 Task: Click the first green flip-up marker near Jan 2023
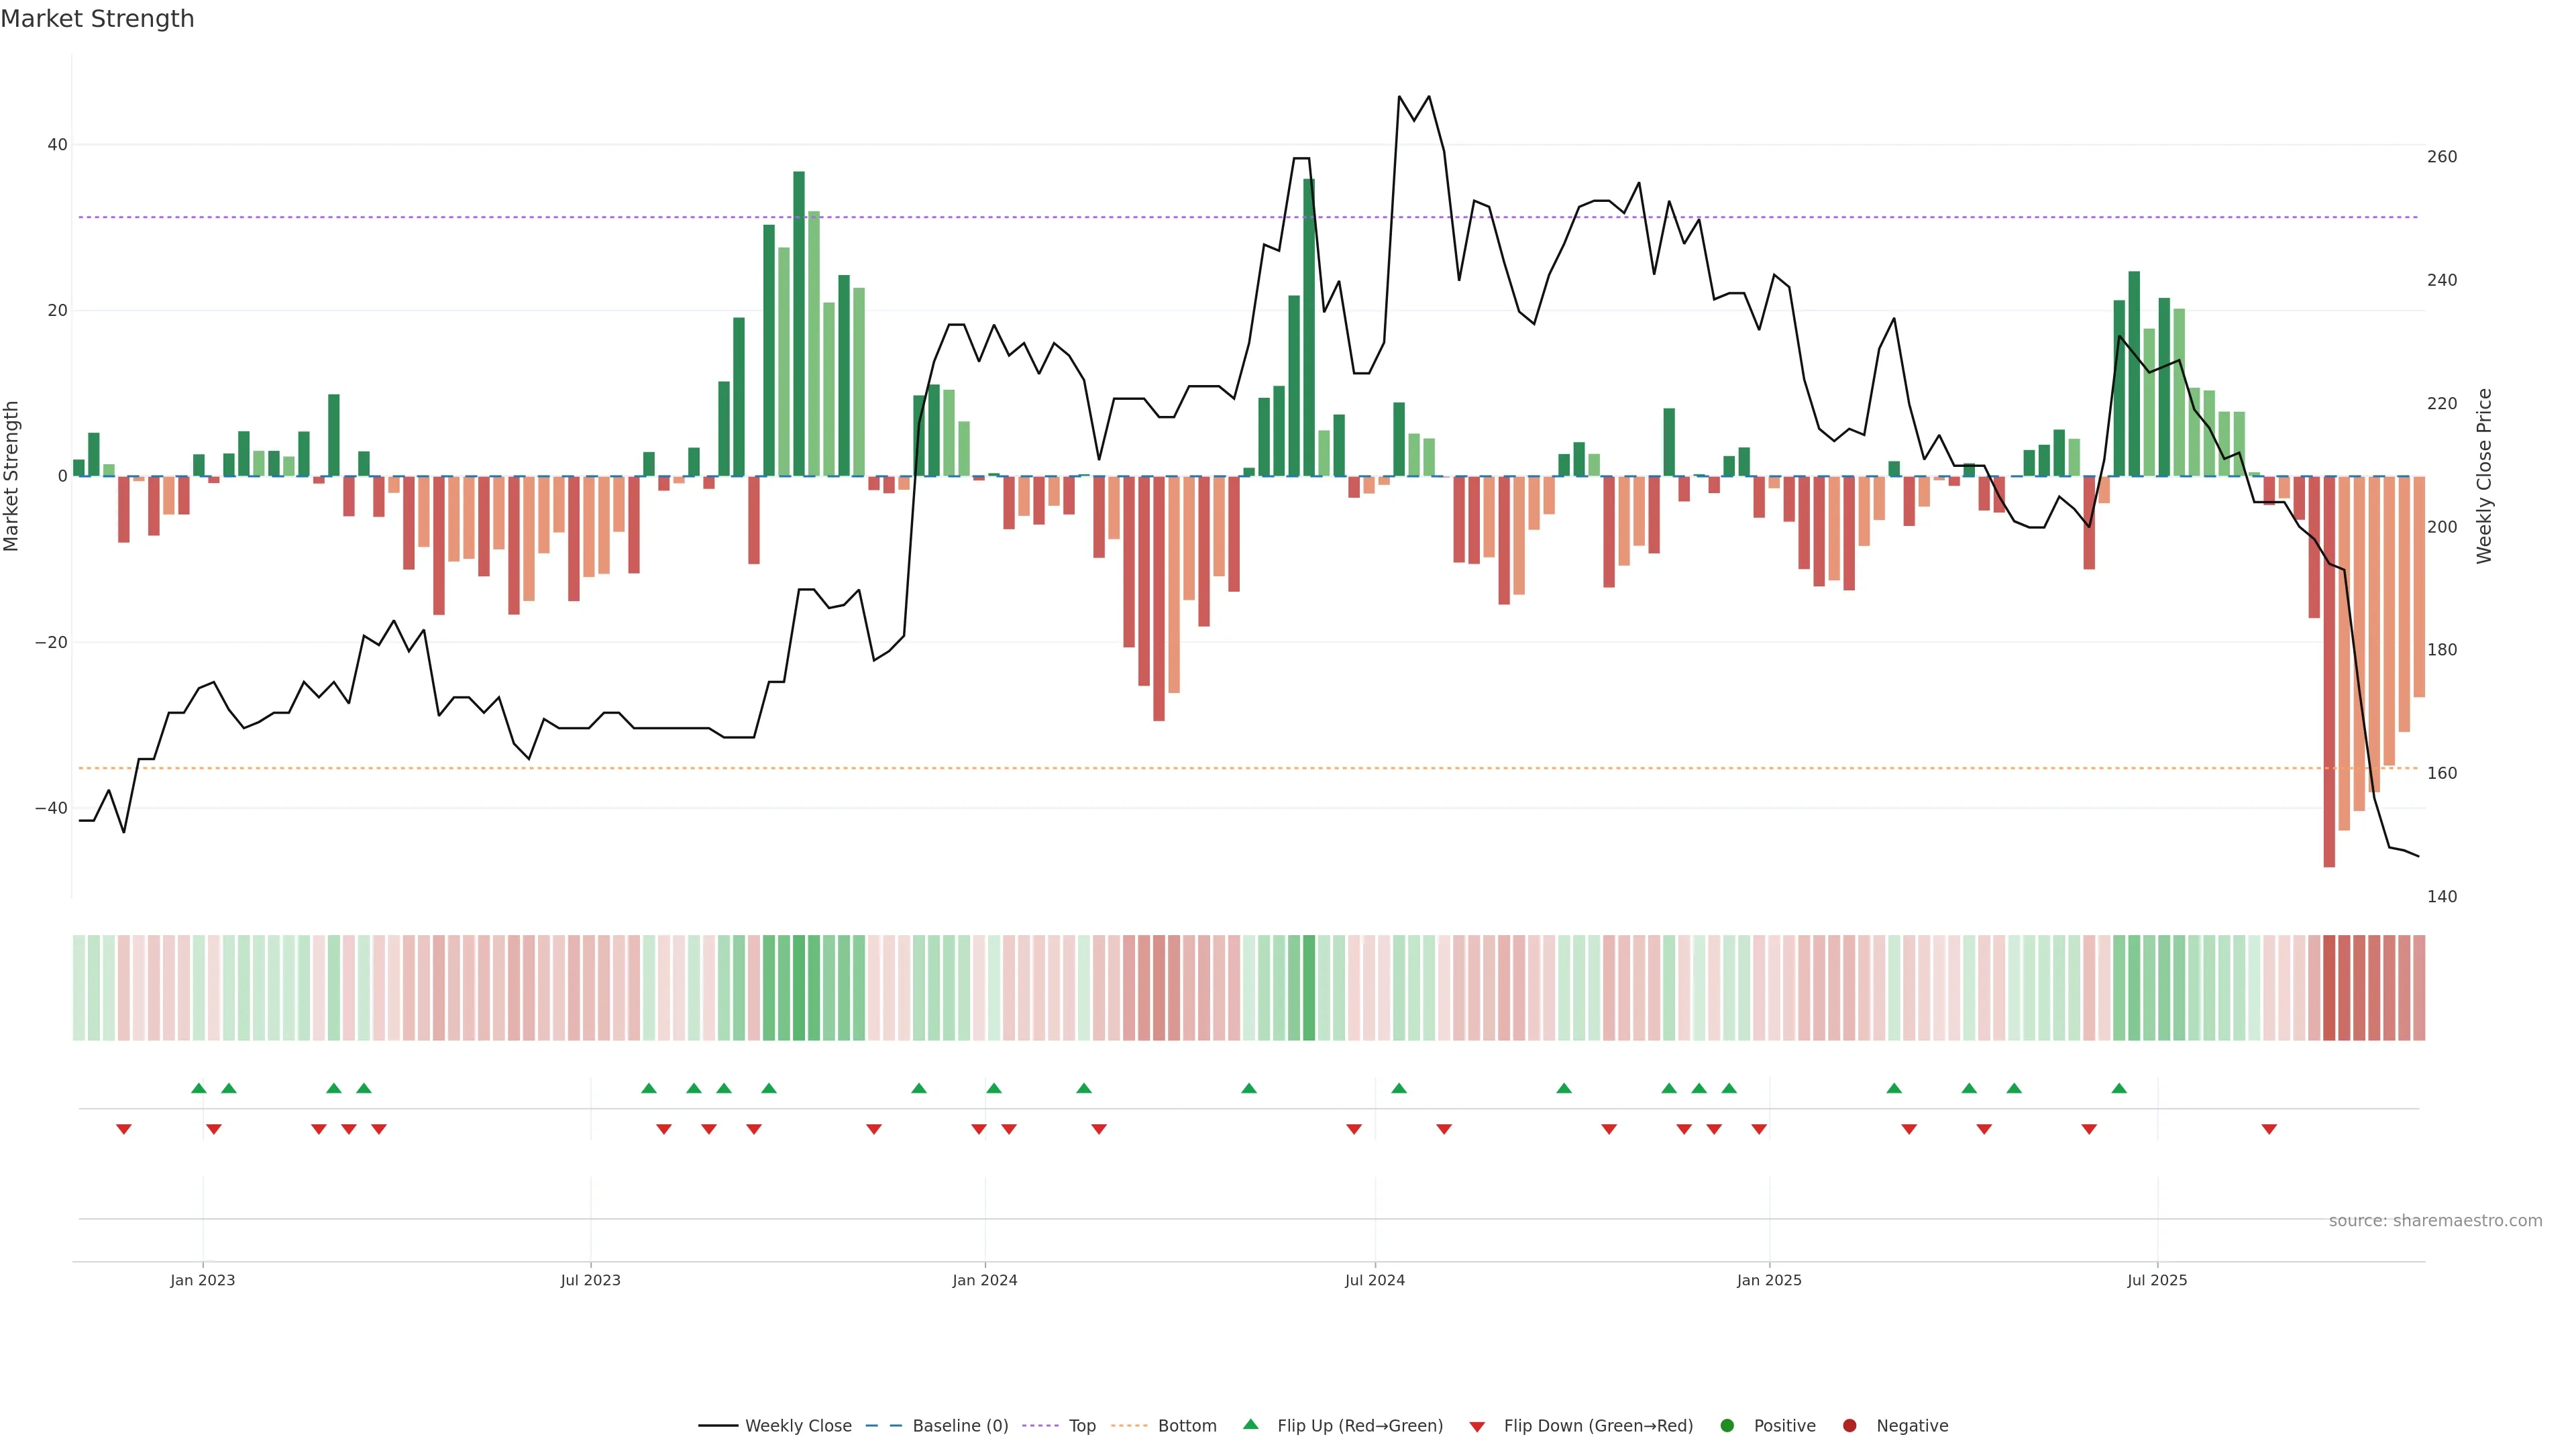coord(199,1088)
